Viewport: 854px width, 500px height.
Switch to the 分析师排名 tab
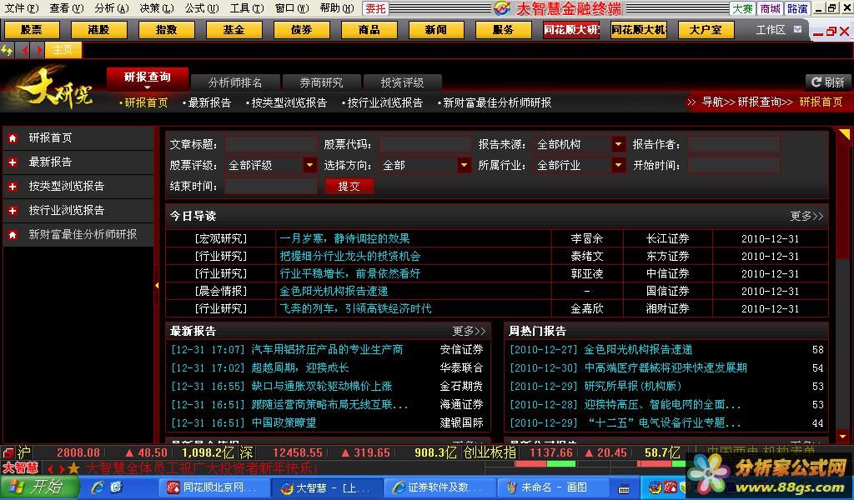point(235,82)
